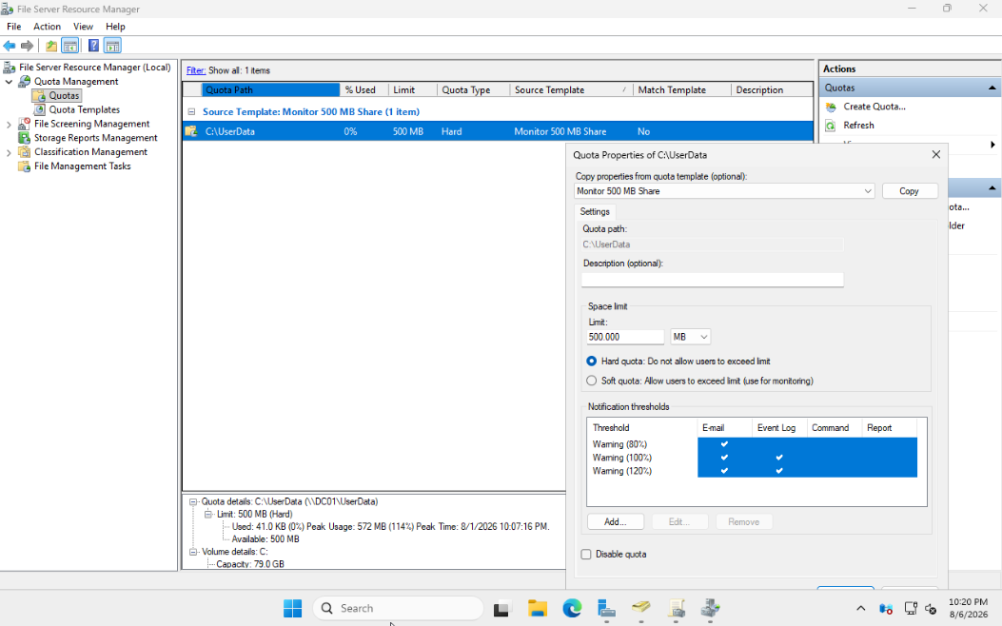Select the Quotas tree node
1002x626 pixels.
click(x=64, y=95)
